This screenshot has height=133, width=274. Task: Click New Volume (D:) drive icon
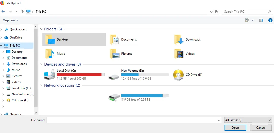click(114, 77)
